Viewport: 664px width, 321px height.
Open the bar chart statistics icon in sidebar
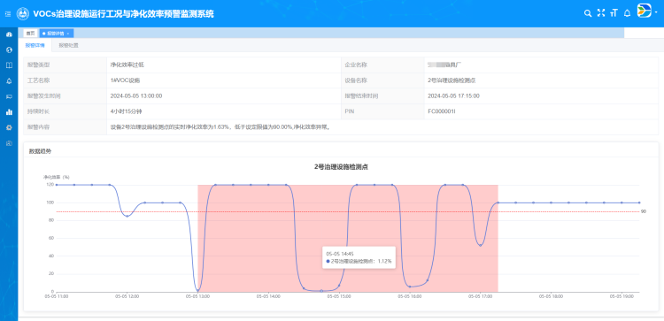(9, 112)
